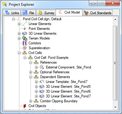Select Civil Cell: Pond Example item
Viewport: 122px width, 114px height.
pos(51,58)
